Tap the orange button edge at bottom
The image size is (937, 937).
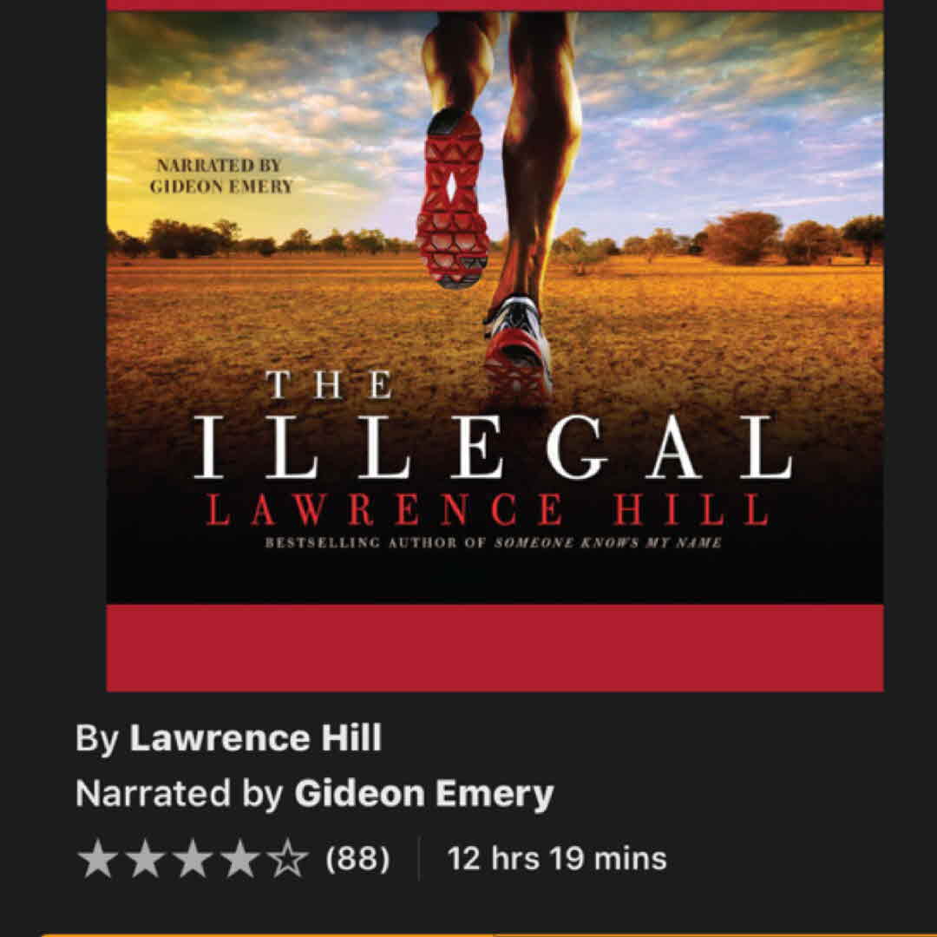(468, 934)
